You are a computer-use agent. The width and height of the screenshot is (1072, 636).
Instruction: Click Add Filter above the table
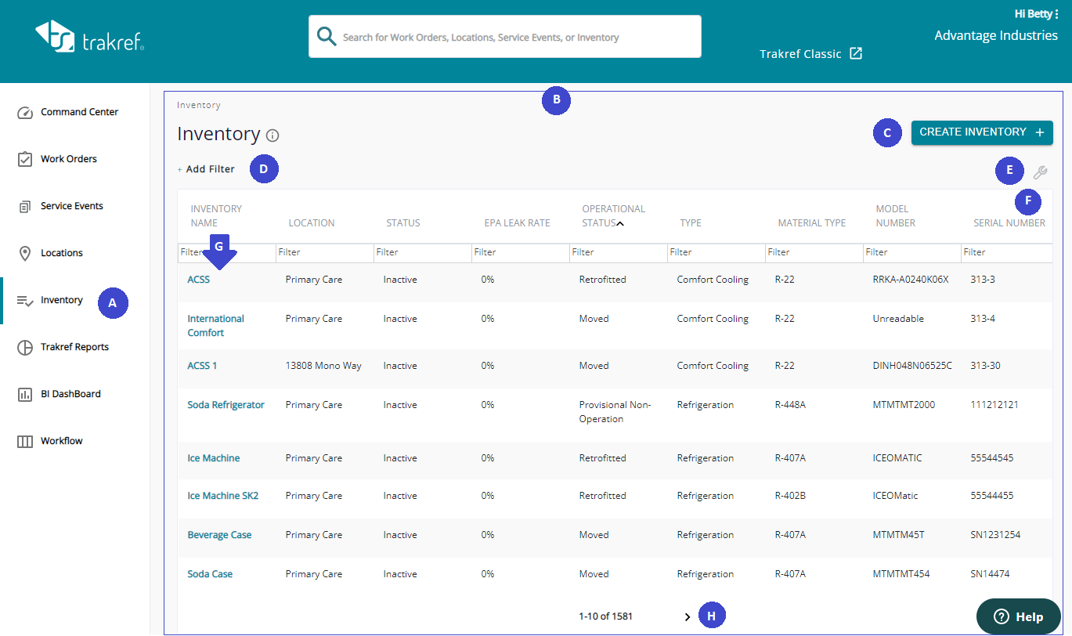point(207,169)
